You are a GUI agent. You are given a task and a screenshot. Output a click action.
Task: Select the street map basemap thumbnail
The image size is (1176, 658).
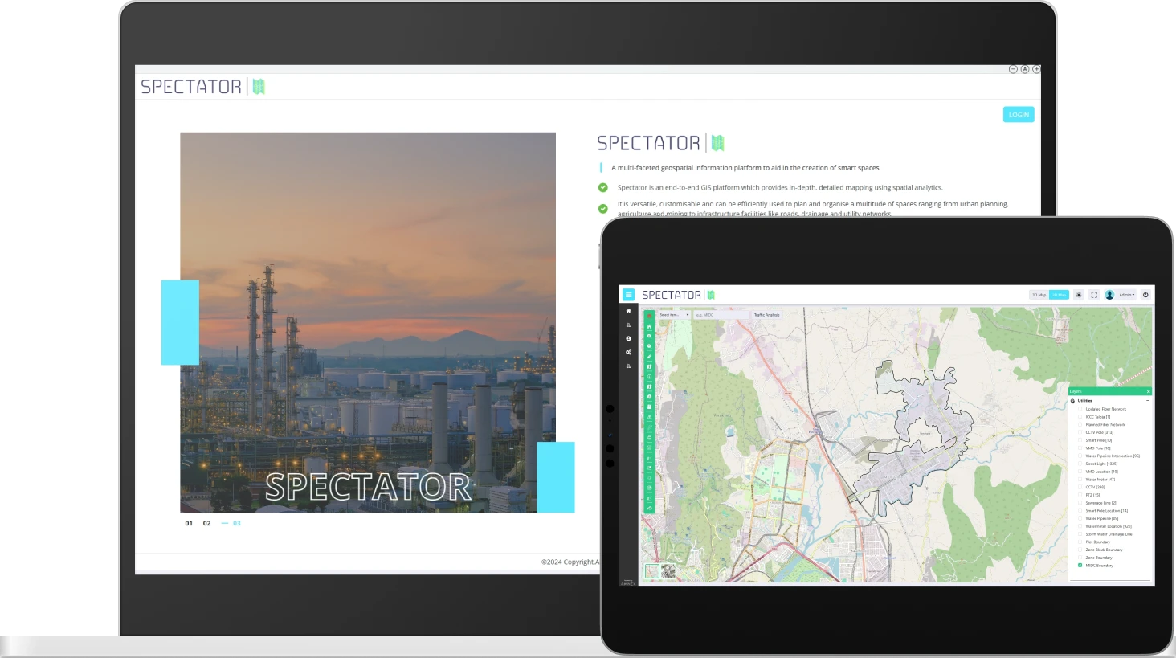(x=652, y=571)
